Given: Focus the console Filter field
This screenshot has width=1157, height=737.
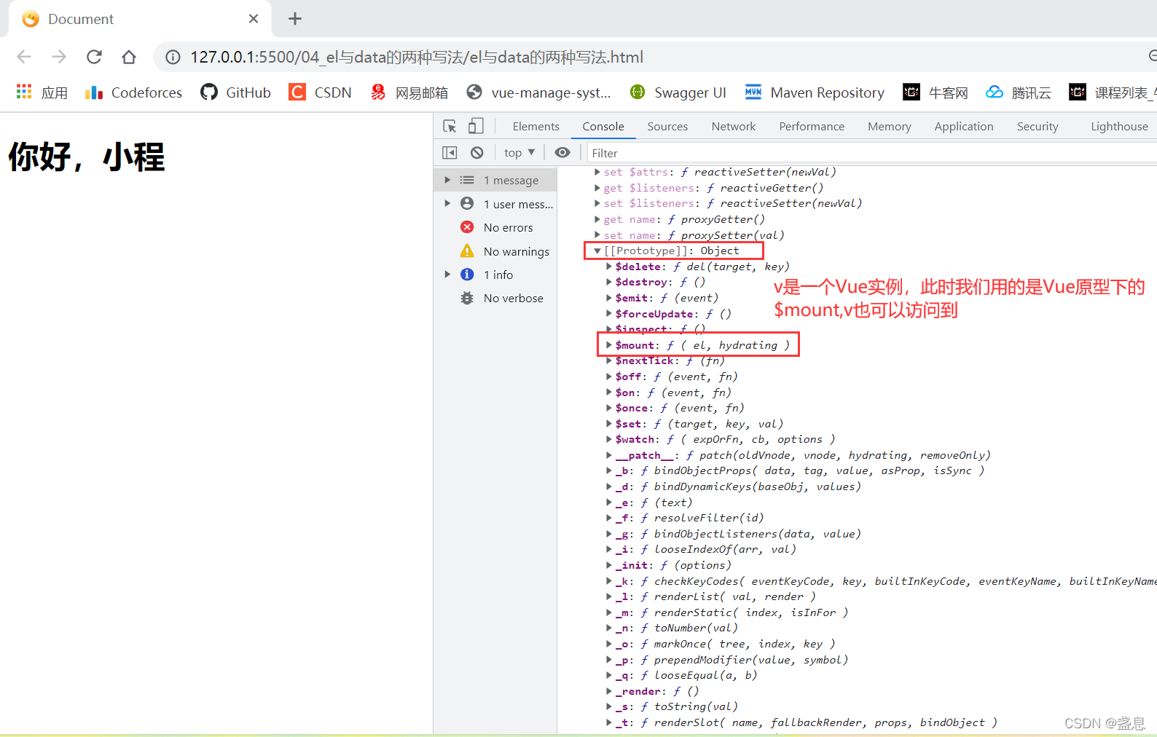Looking at the screenshot, I should (x=871, y=153).
